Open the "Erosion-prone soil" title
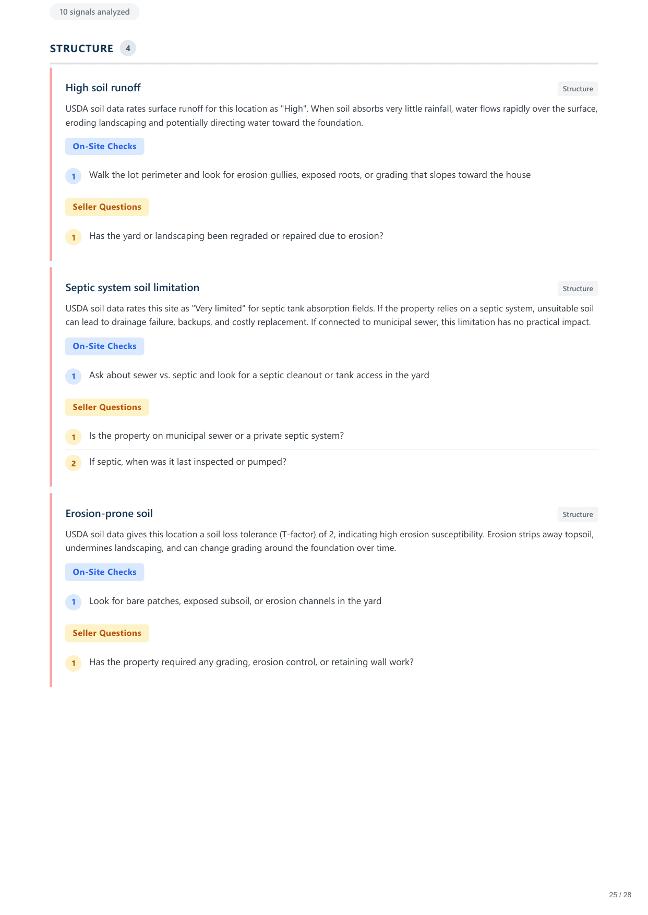648x915 pixels. point(109,513)
